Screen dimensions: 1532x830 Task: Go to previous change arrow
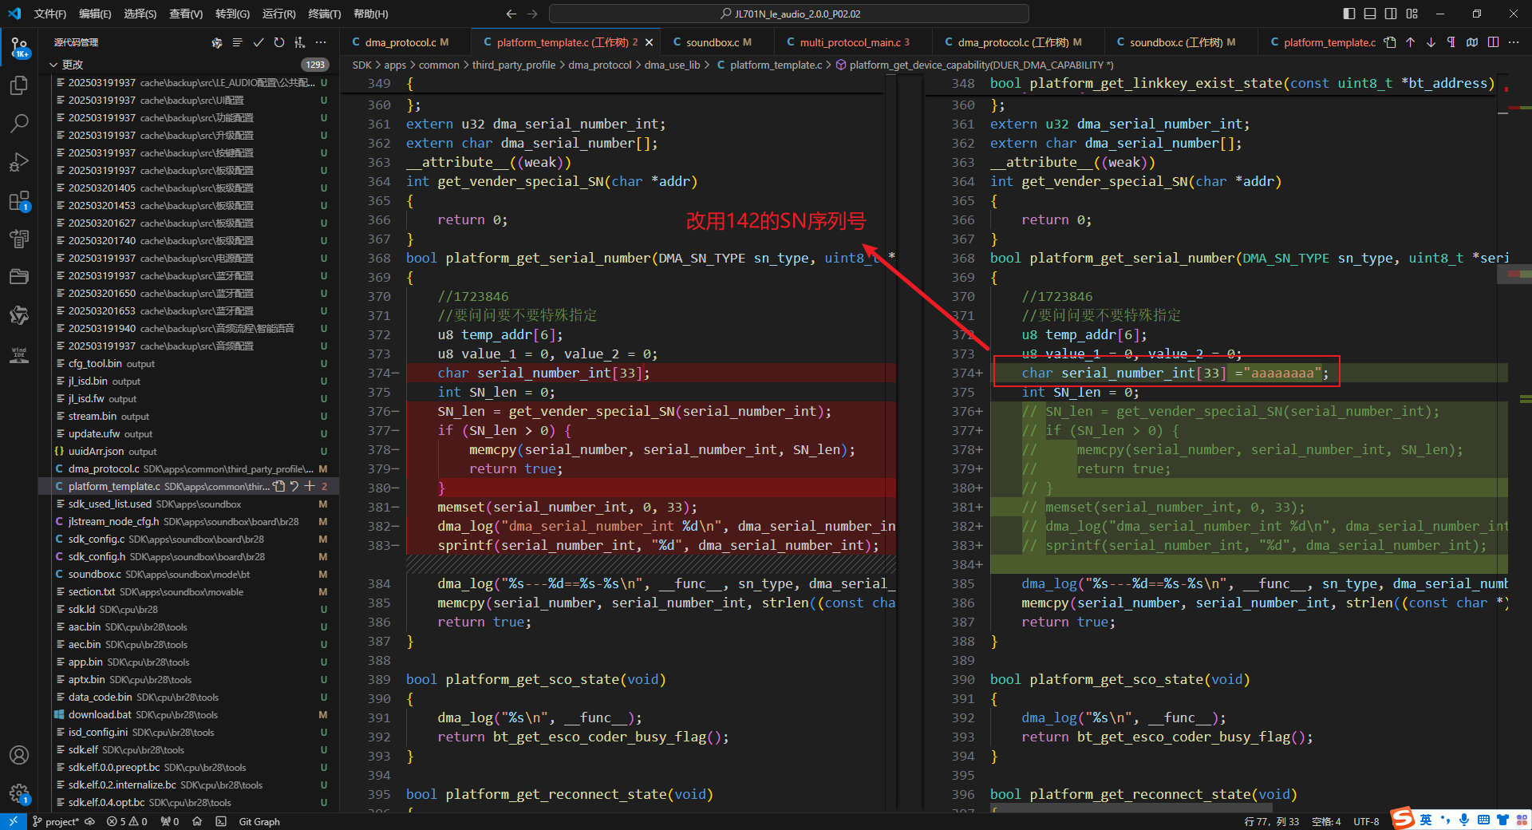(1410, 42)
